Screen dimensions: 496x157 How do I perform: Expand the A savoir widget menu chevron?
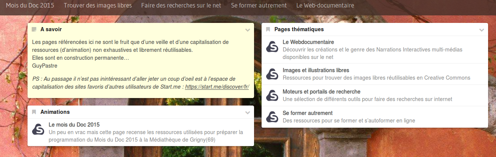pyautogui.click(x=248, y=30)
